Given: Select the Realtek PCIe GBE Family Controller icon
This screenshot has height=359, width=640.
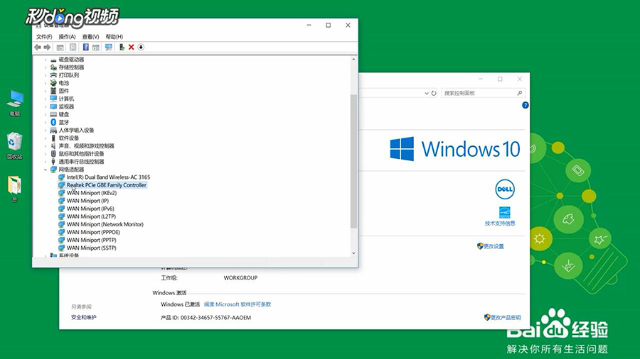Looking at the screenshot, I should pyautogui.click(x=61, y=184).
